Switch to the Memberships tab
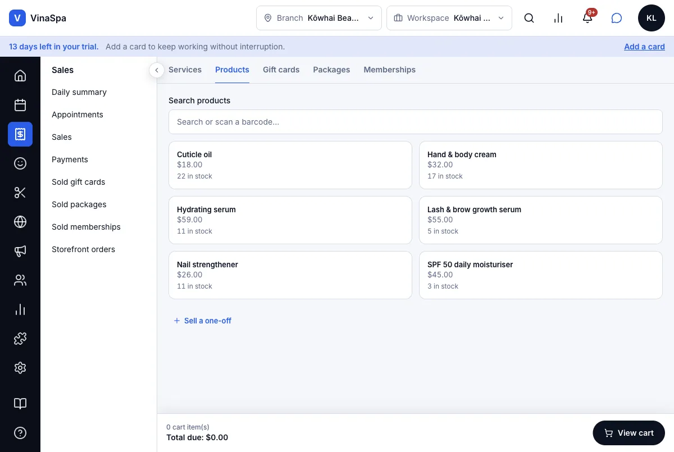Image resolution: width=674 pixels, height=452 pixels. tap(389, 70)
